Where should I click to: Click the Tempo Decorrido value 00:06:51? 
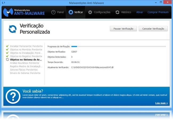75,62
